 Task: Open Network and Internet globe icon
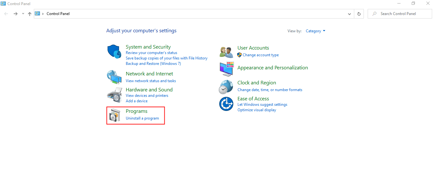[114, 77]
